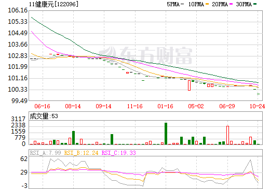The image size is (270, 189).
Task: Click the magenta 20PMA legend color swatch
Action: [x=231, y=4]
